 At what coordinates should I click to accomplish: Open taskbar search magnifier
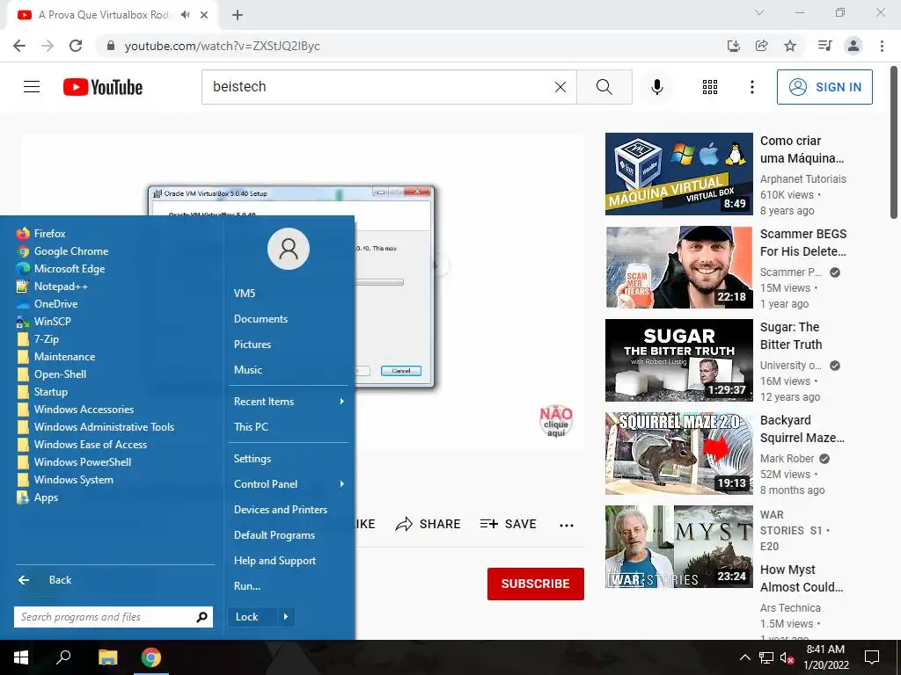click(x=63, y=657)
